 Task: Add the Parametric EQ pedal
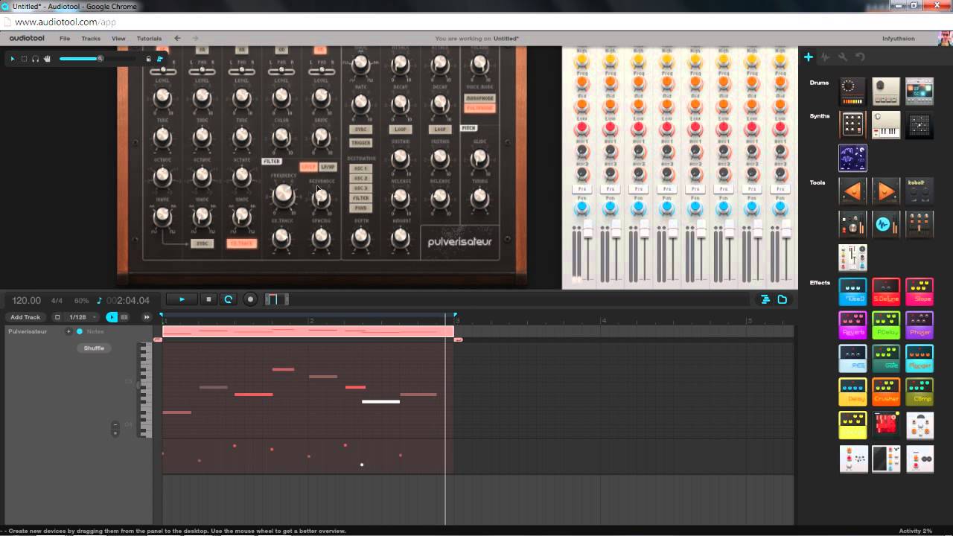coord(852,358)
